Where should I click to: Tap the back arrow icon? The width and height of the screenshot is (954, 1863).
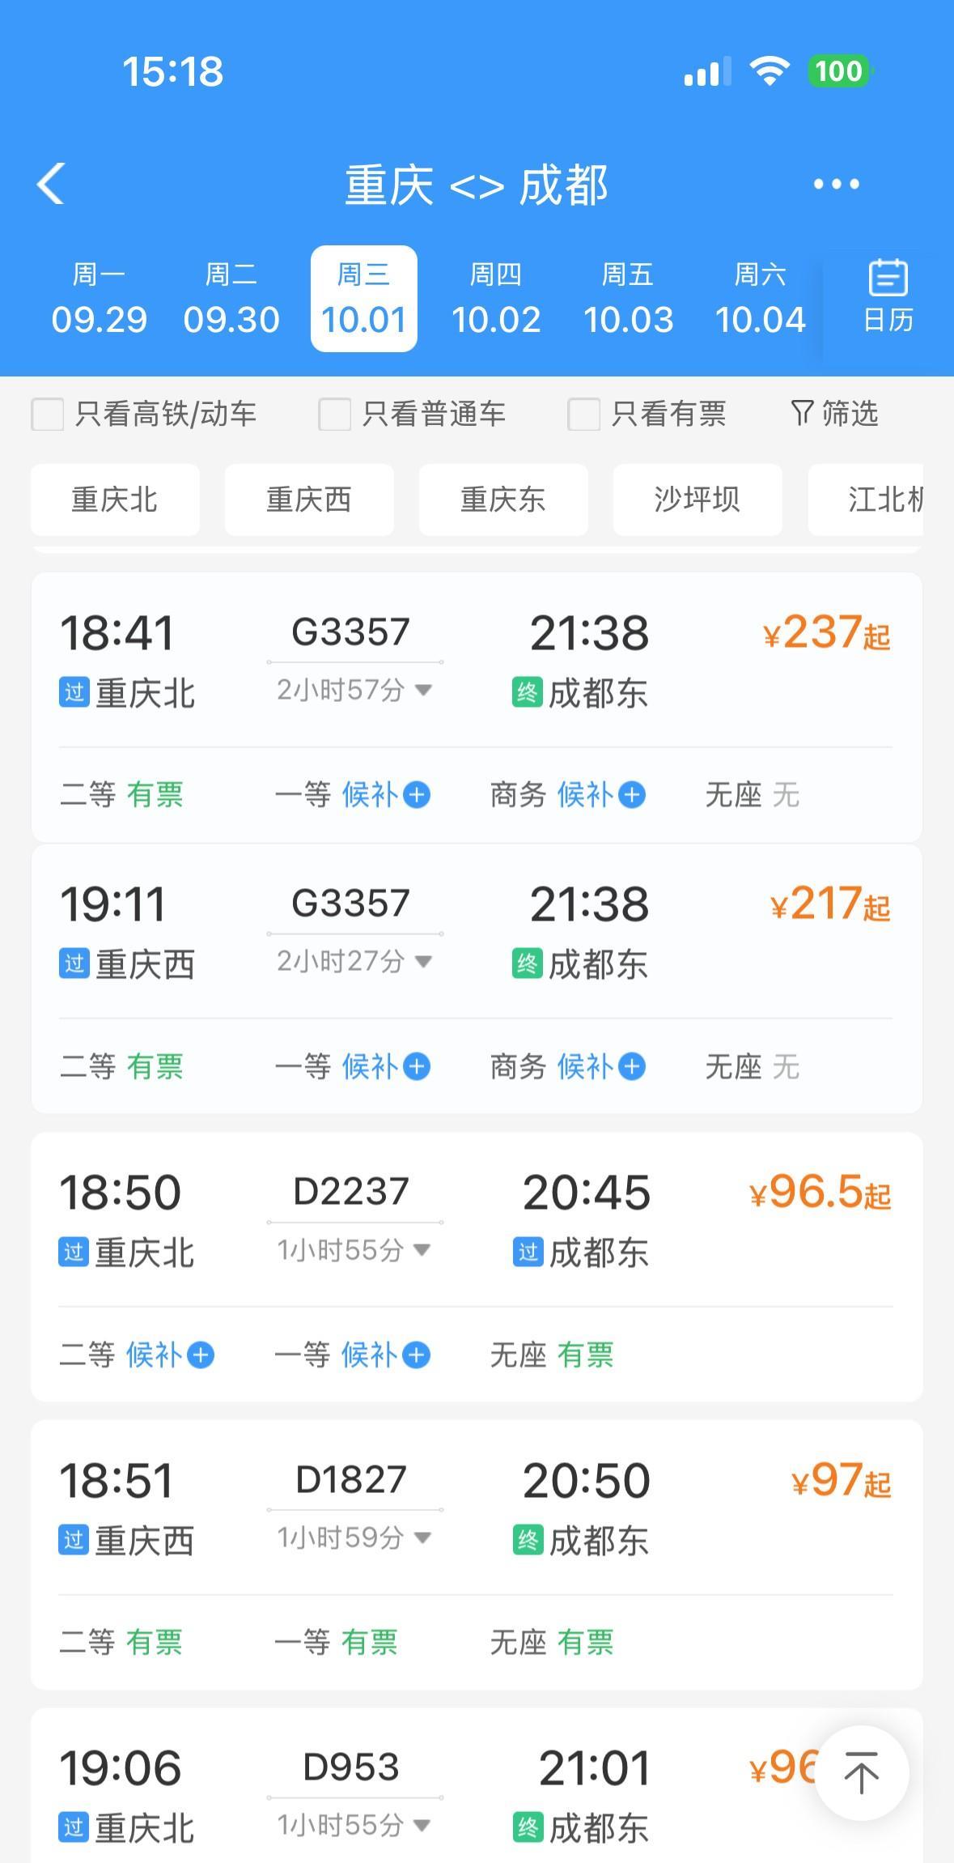51,184
